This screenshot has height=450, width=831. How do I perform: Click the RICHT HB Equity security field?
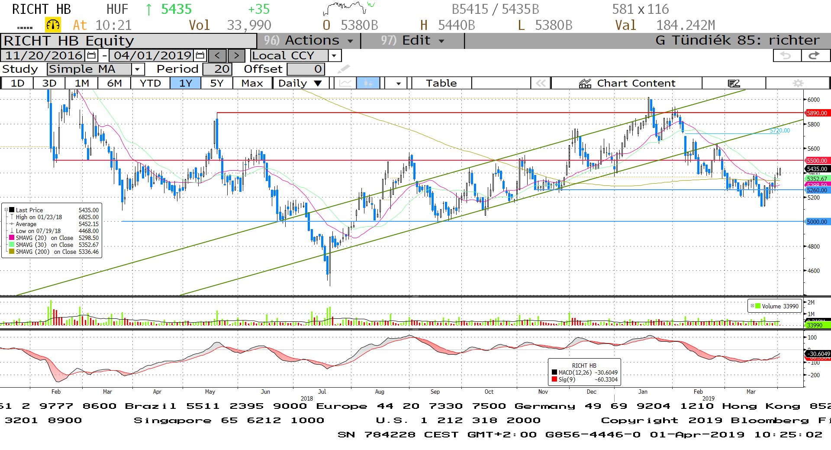coord(129,41)
